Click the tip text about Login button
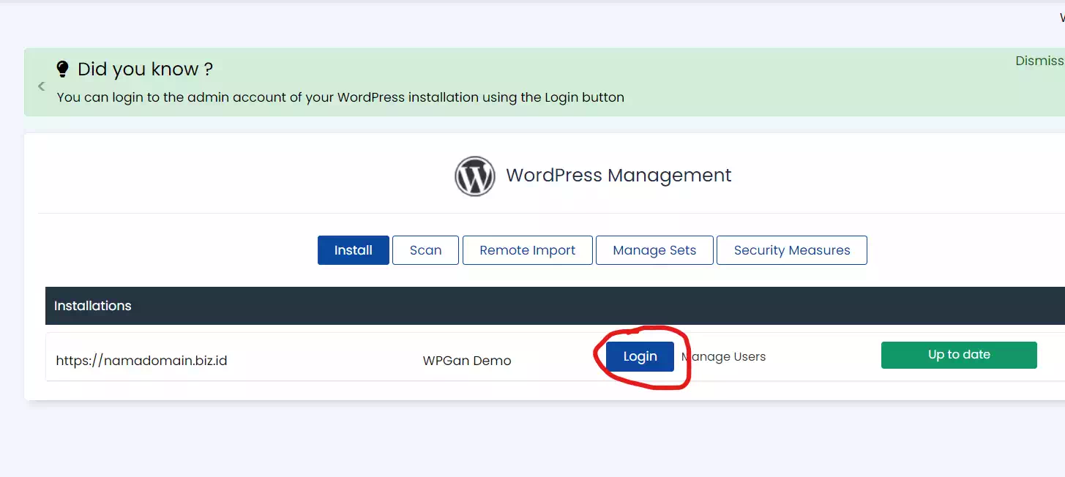This screenshot has width=1065, height=477. (340, 97)
